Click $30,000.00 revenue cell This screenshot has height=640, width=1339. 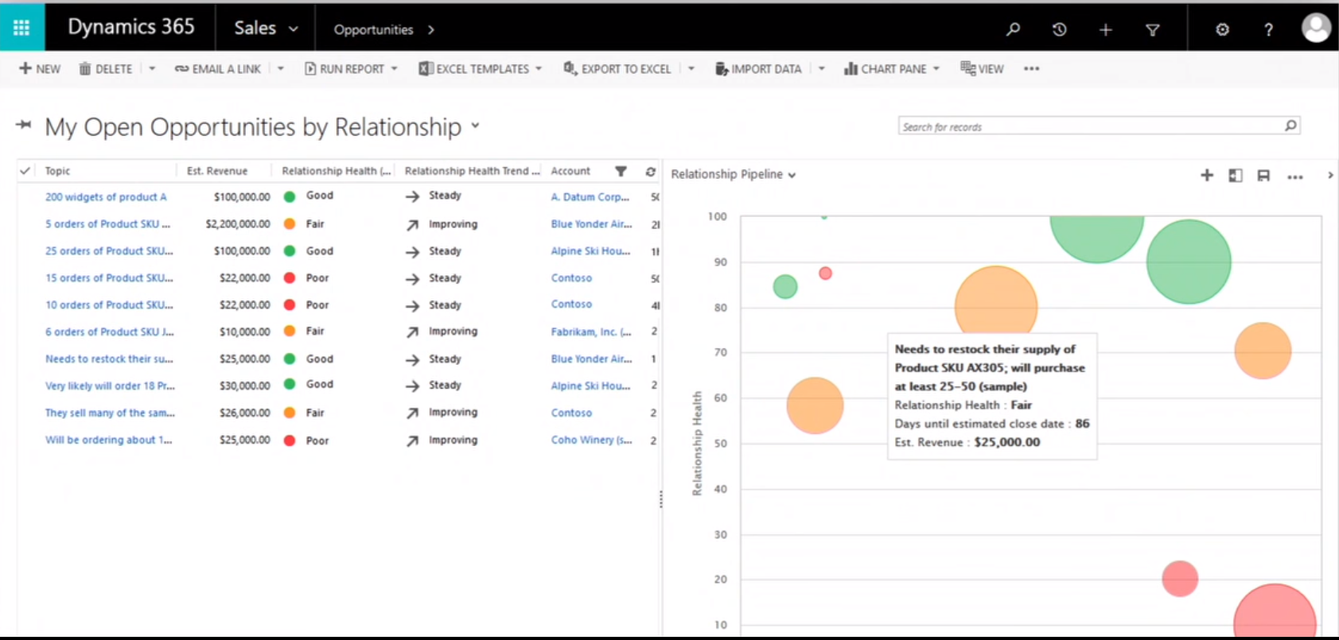coord(244,386)
